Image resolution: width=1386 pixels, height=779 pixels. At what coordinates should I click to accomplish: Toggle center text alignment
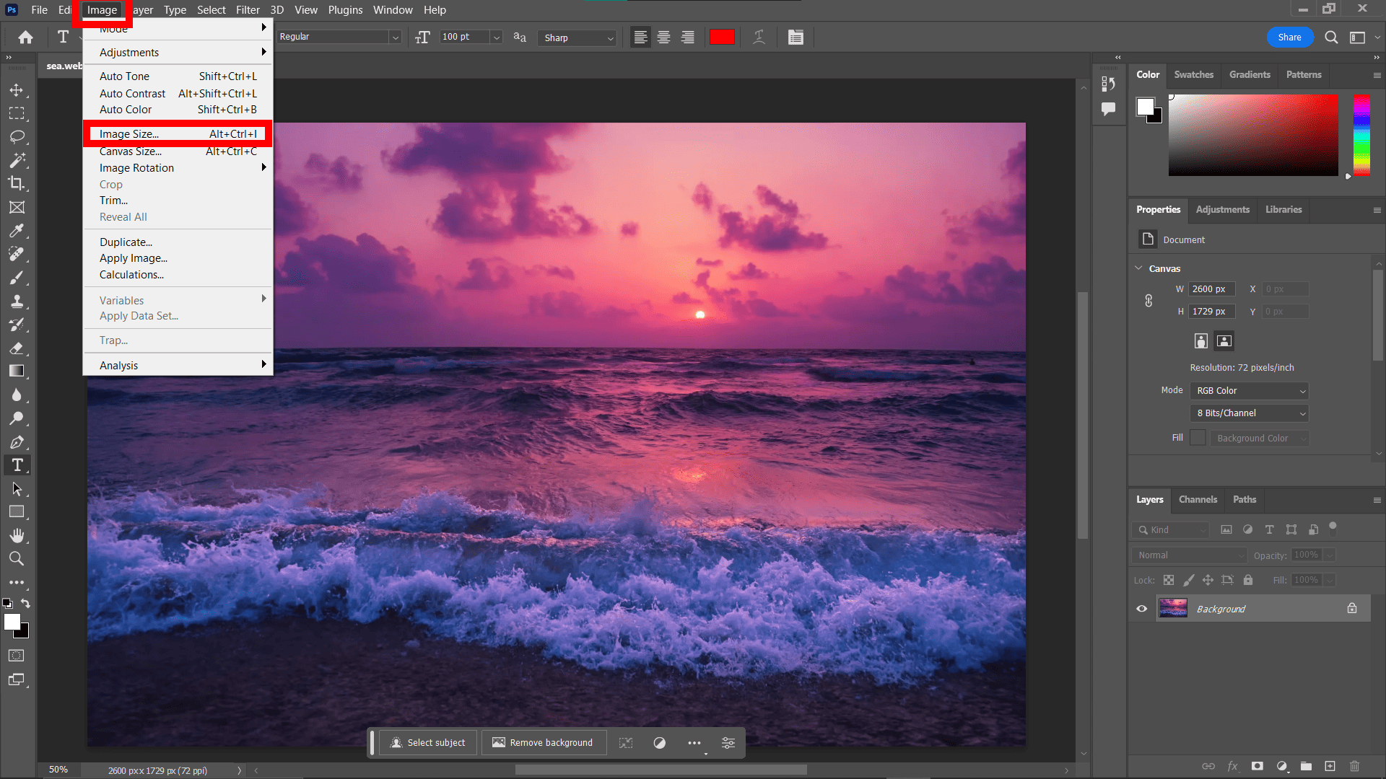[663, 37]
